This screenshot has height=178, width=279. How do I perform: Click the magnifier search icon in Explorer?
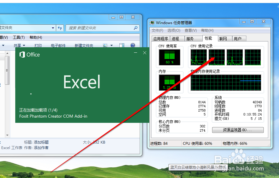click(136, 28)
